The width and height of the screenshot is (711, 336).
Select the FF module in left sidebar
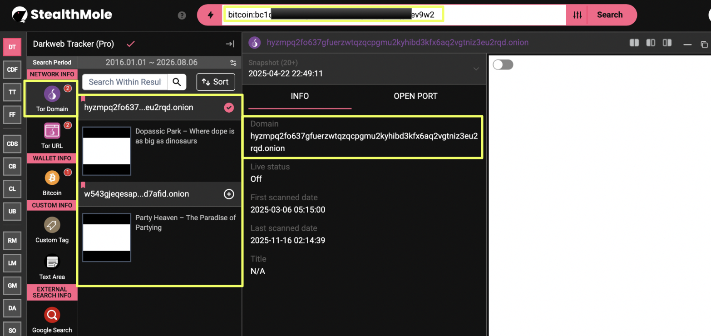12,114
